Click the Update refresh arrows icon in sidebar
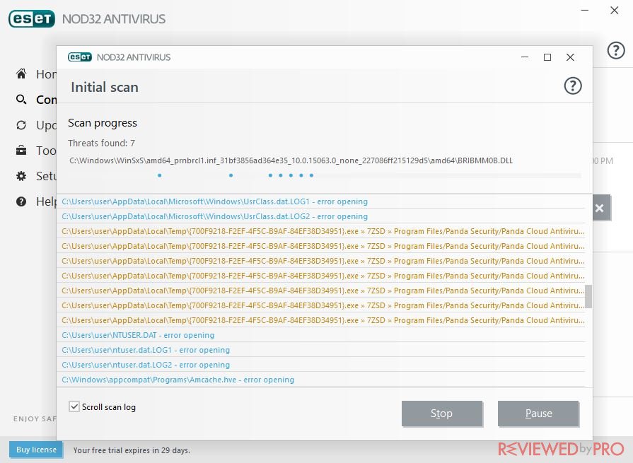633x463 pixels. click(x=21, y=125)
